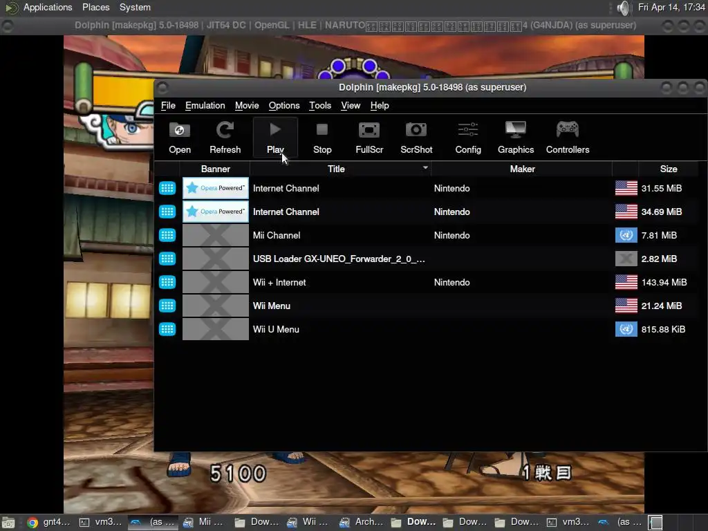Select the Mii Channel title
The width and height of the screenshot is (708, 531).
(277, 235)
